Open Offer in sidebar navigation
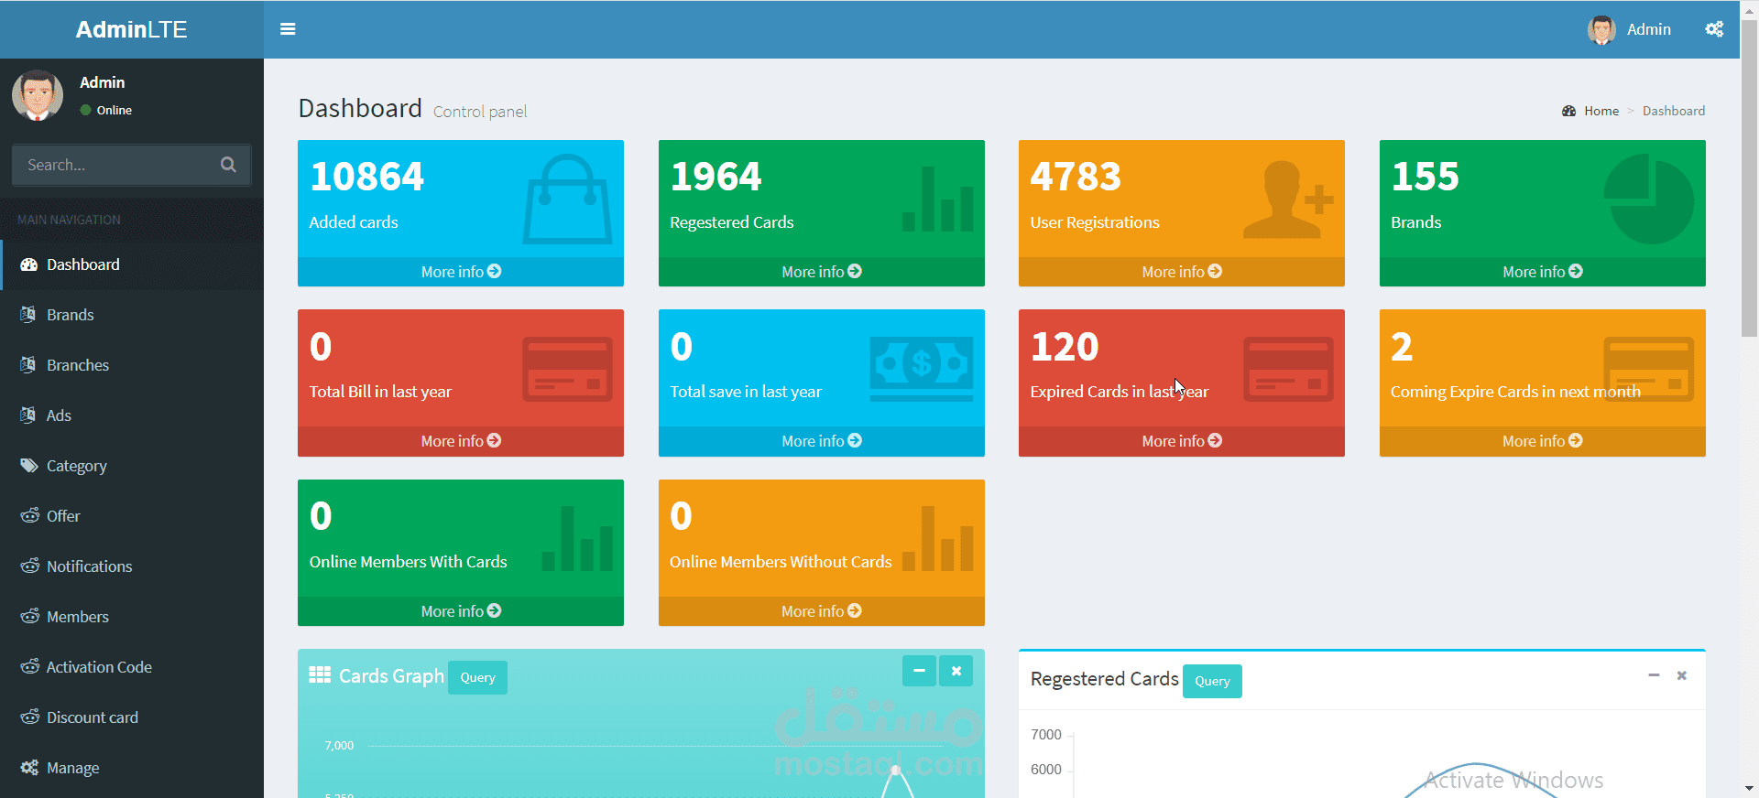 pyautogui.click(x=132, y=516)
